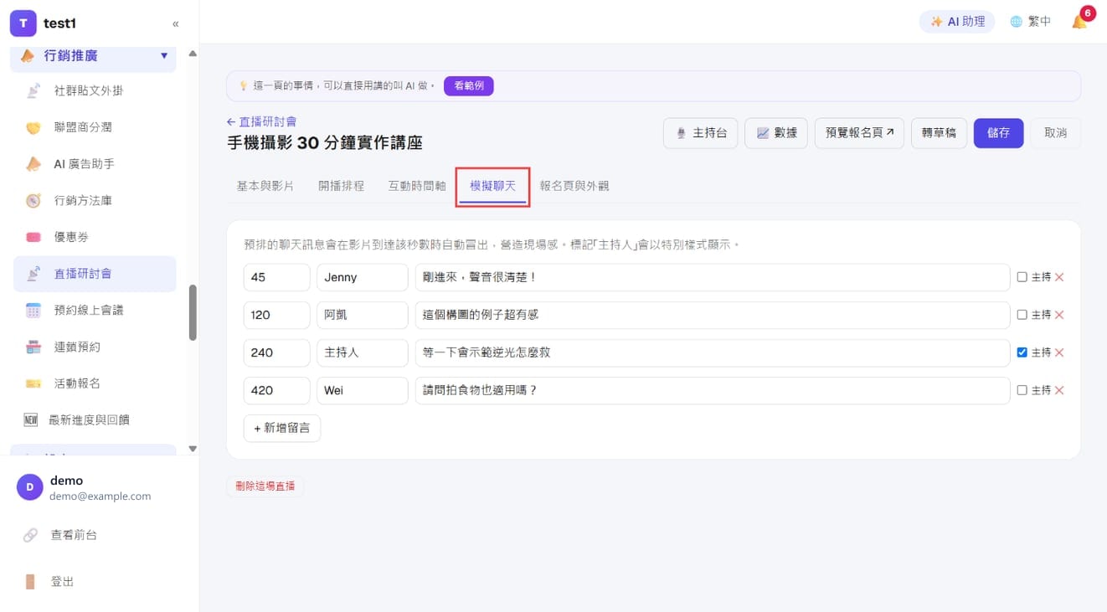Open the 數據 analytics button
This screenshot has height=612, width=1107.
pos(776,133)
